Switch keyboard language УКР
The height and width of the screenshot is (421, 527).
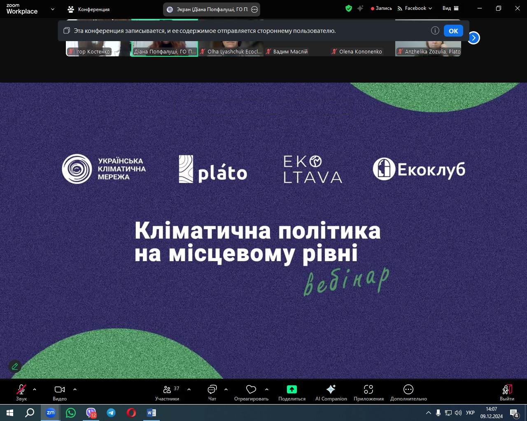[x=470, y=413]
